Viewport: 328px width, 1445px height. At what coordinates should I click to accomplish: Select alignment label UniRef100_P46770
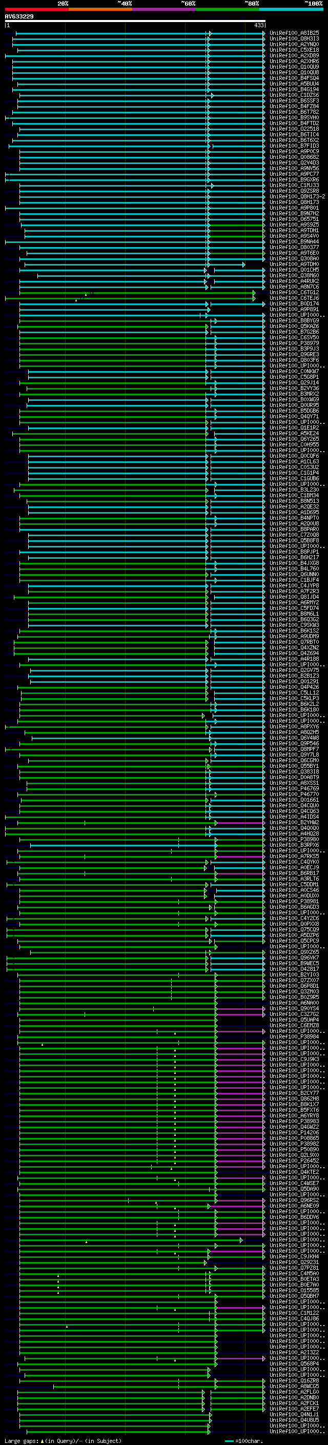tap(294, 793)
